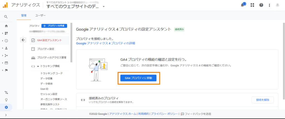The image size is (285, 119).
Task: Click プロパティのアクセス管理 people icon
Action: [x=33, y=58]
